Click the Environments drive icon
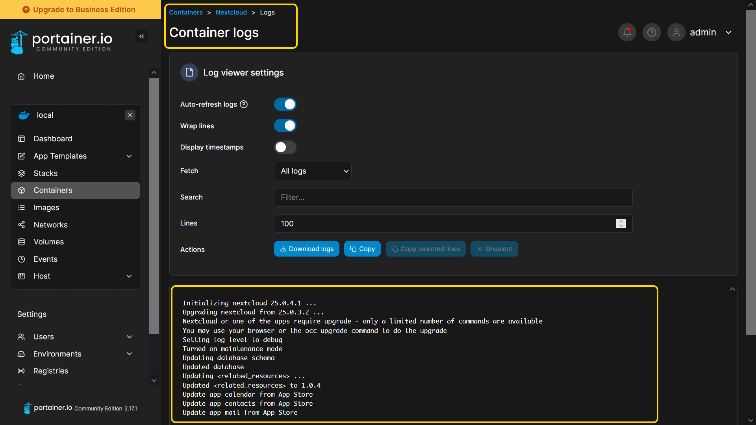This screenshot has width=756, height=425. click(x=21, y=354)
